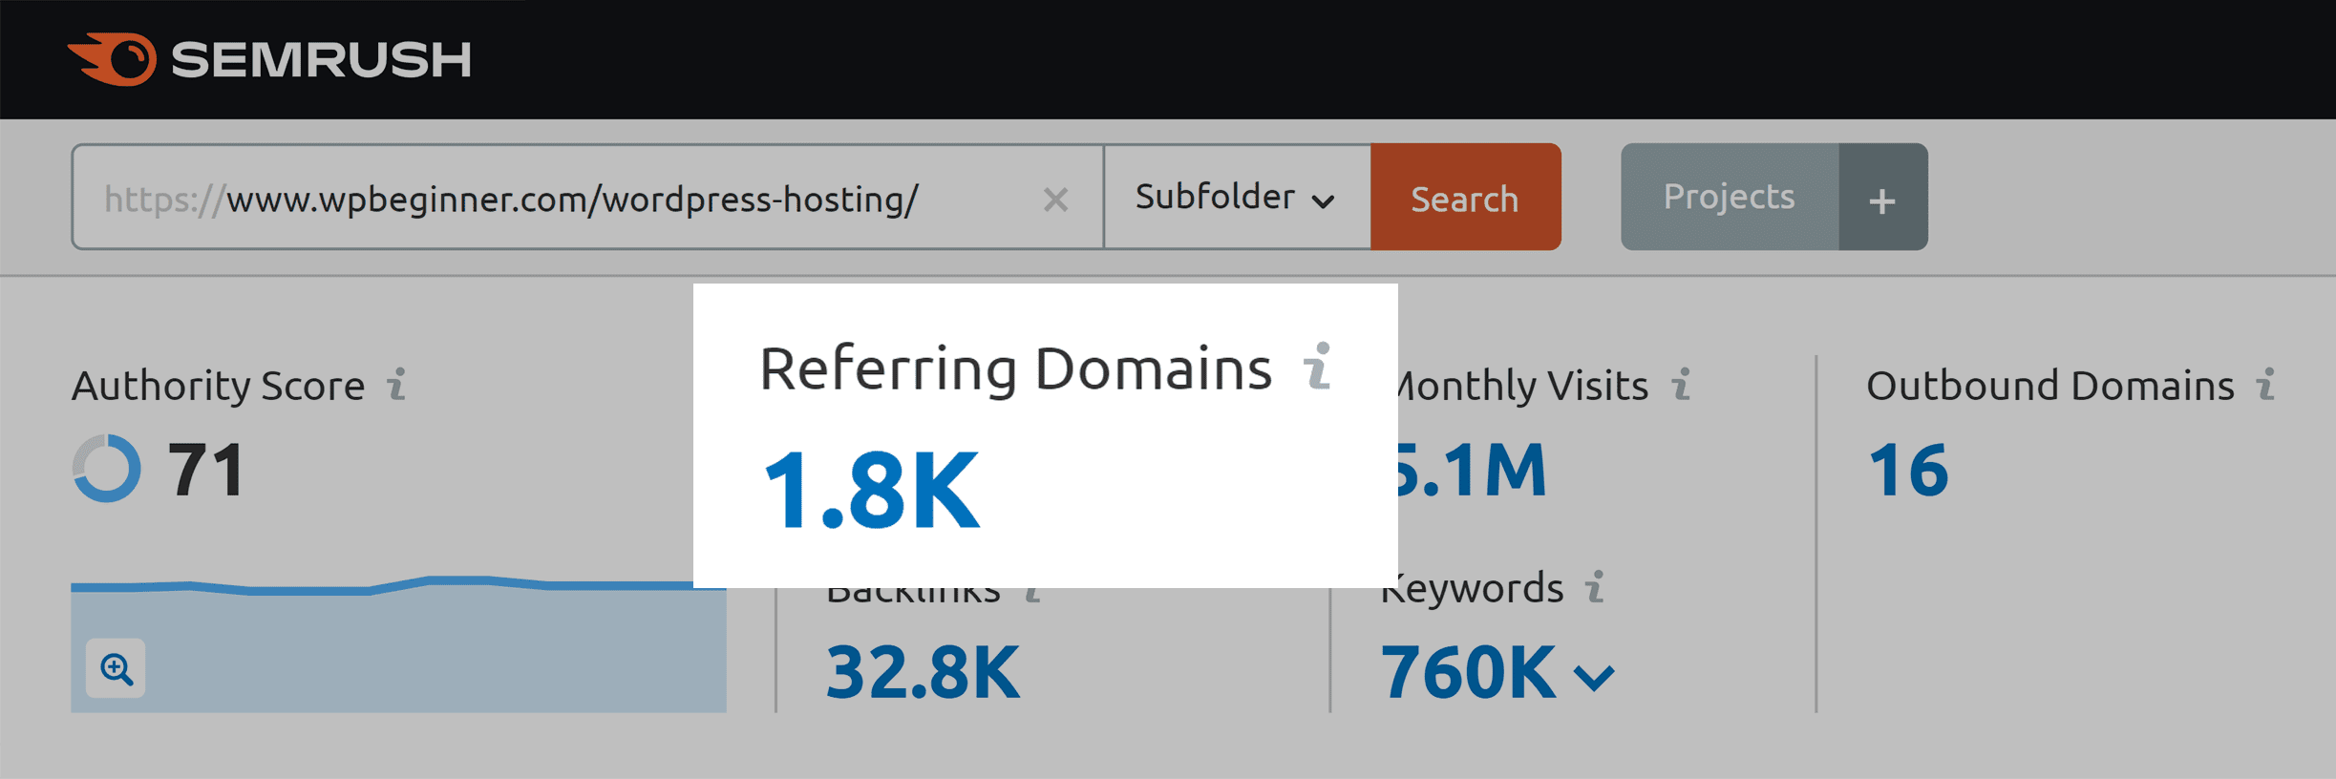Screen dimensions: 2336x779
Task: Zoom the Authority Score chart with magnifier icon
Action: tap(117, 668)
